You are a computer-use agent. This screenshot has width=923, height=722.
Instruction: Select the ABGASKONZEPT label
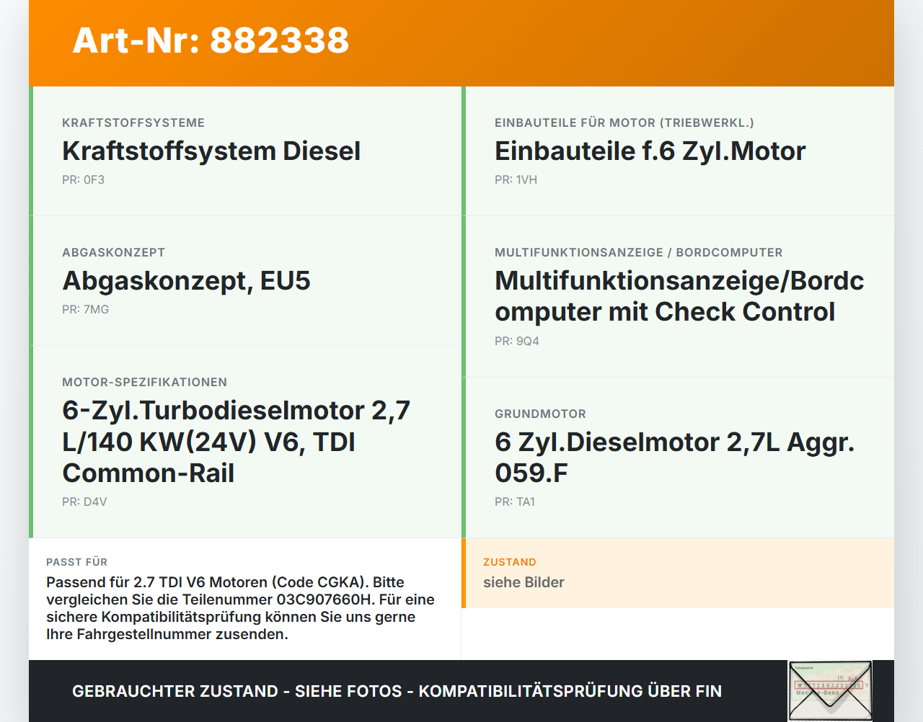tap(114, 252)
